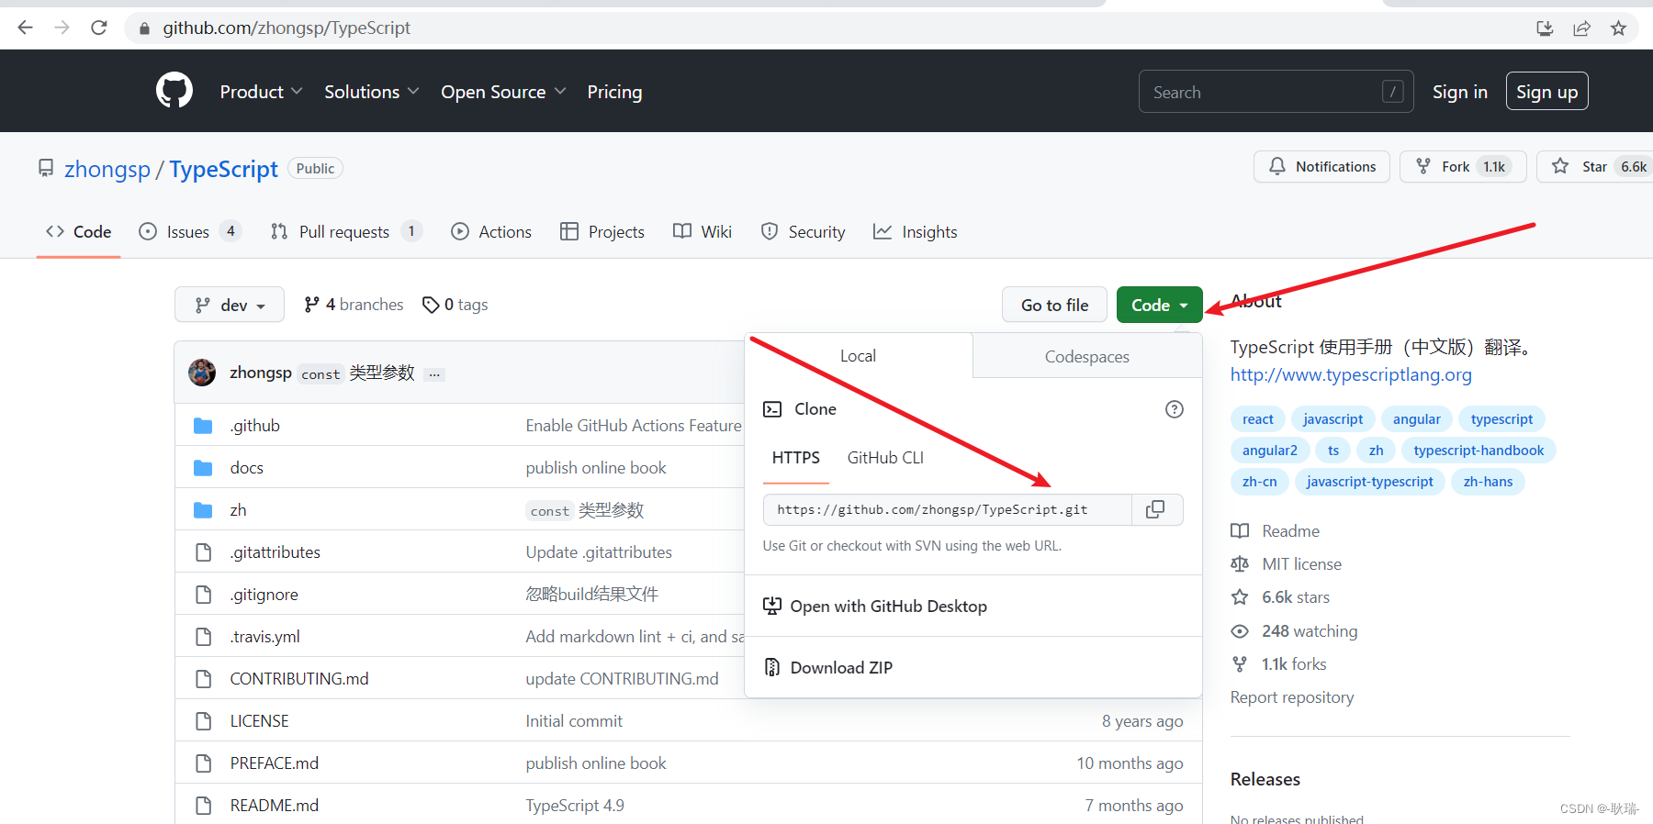
Task: Open the Security tab
Action: click(x=803, y=232)
